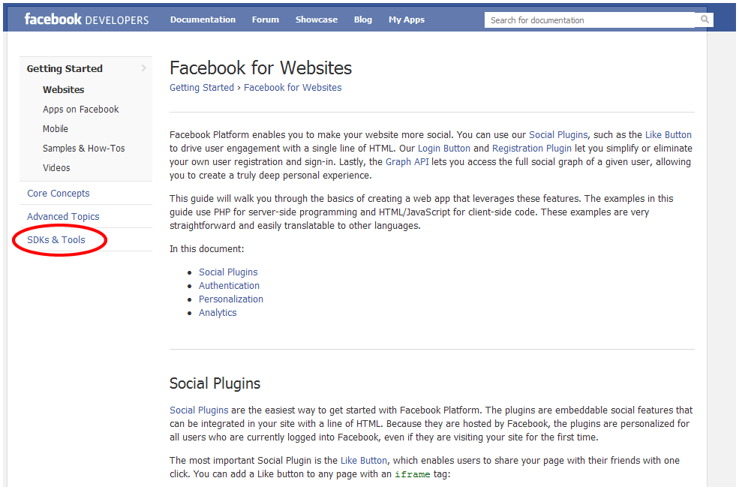Click the Getting Started breadcrumb link
The image size is (739, 490).
pyautogui.click(x=202, y=87)
